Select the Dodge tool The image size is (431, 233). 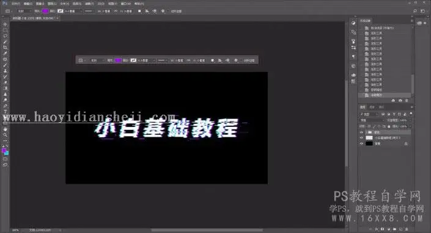point(6,100)
